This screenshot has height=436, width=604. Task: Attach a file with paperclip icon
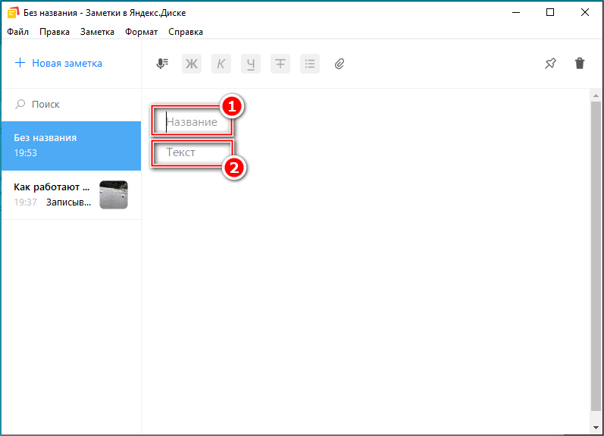click(x=340, y=64)
